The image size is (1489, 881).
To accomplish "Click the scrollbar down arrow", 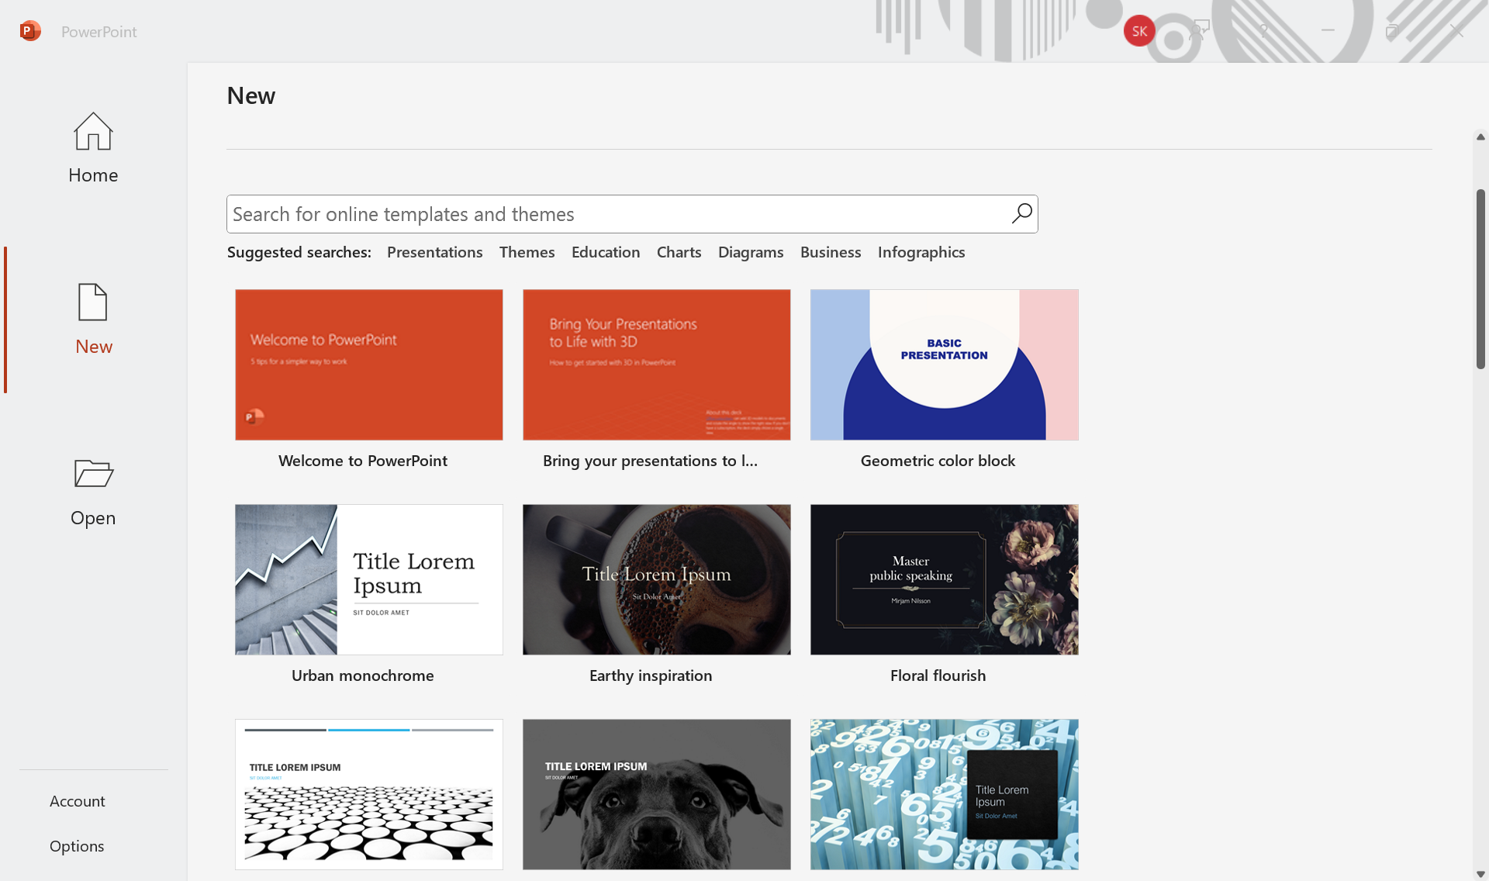I will point(1480,874).
